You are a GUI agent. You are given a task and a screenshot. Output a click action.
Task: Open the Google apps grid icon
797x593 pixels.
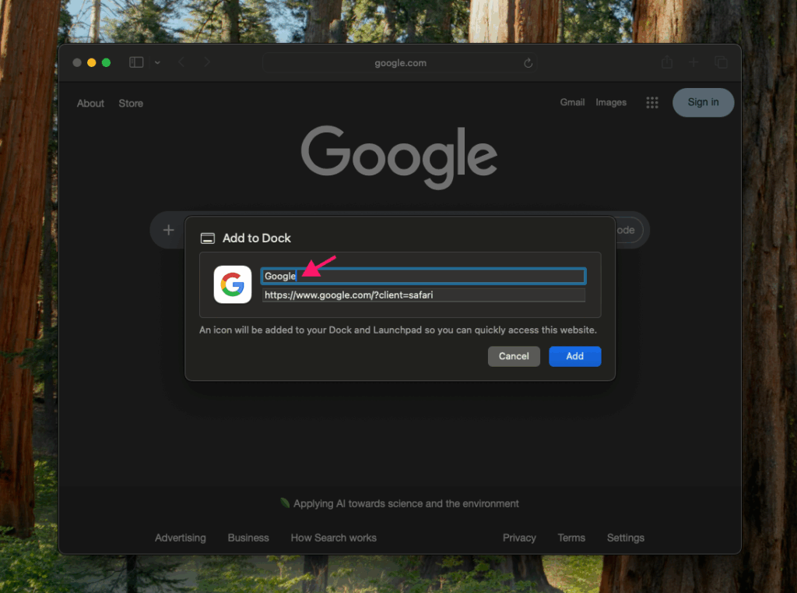(652, 103)
